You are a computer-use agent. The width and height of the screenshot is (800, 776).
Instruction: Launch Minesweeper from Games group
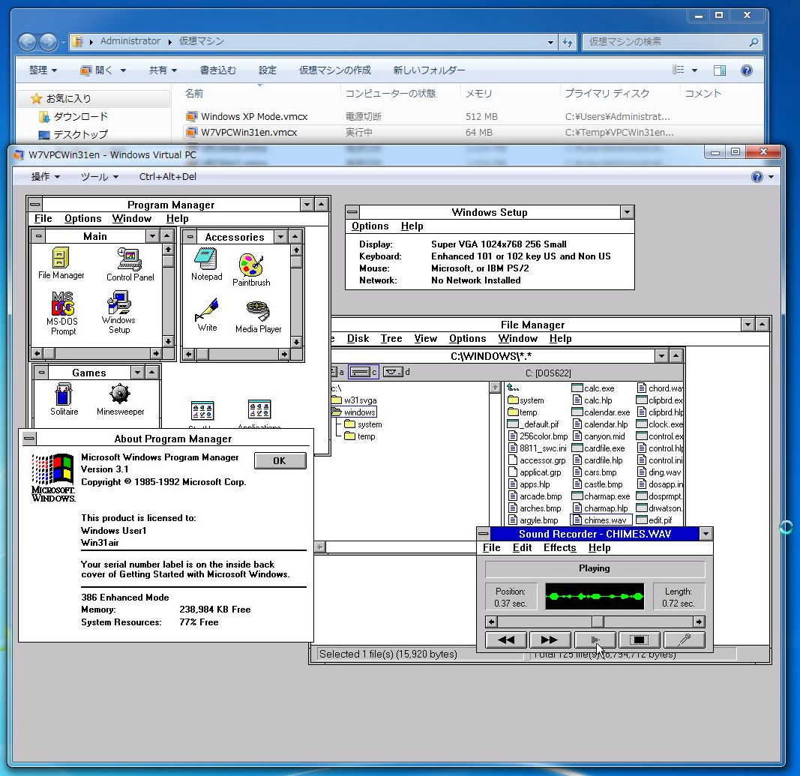[120, 399]
